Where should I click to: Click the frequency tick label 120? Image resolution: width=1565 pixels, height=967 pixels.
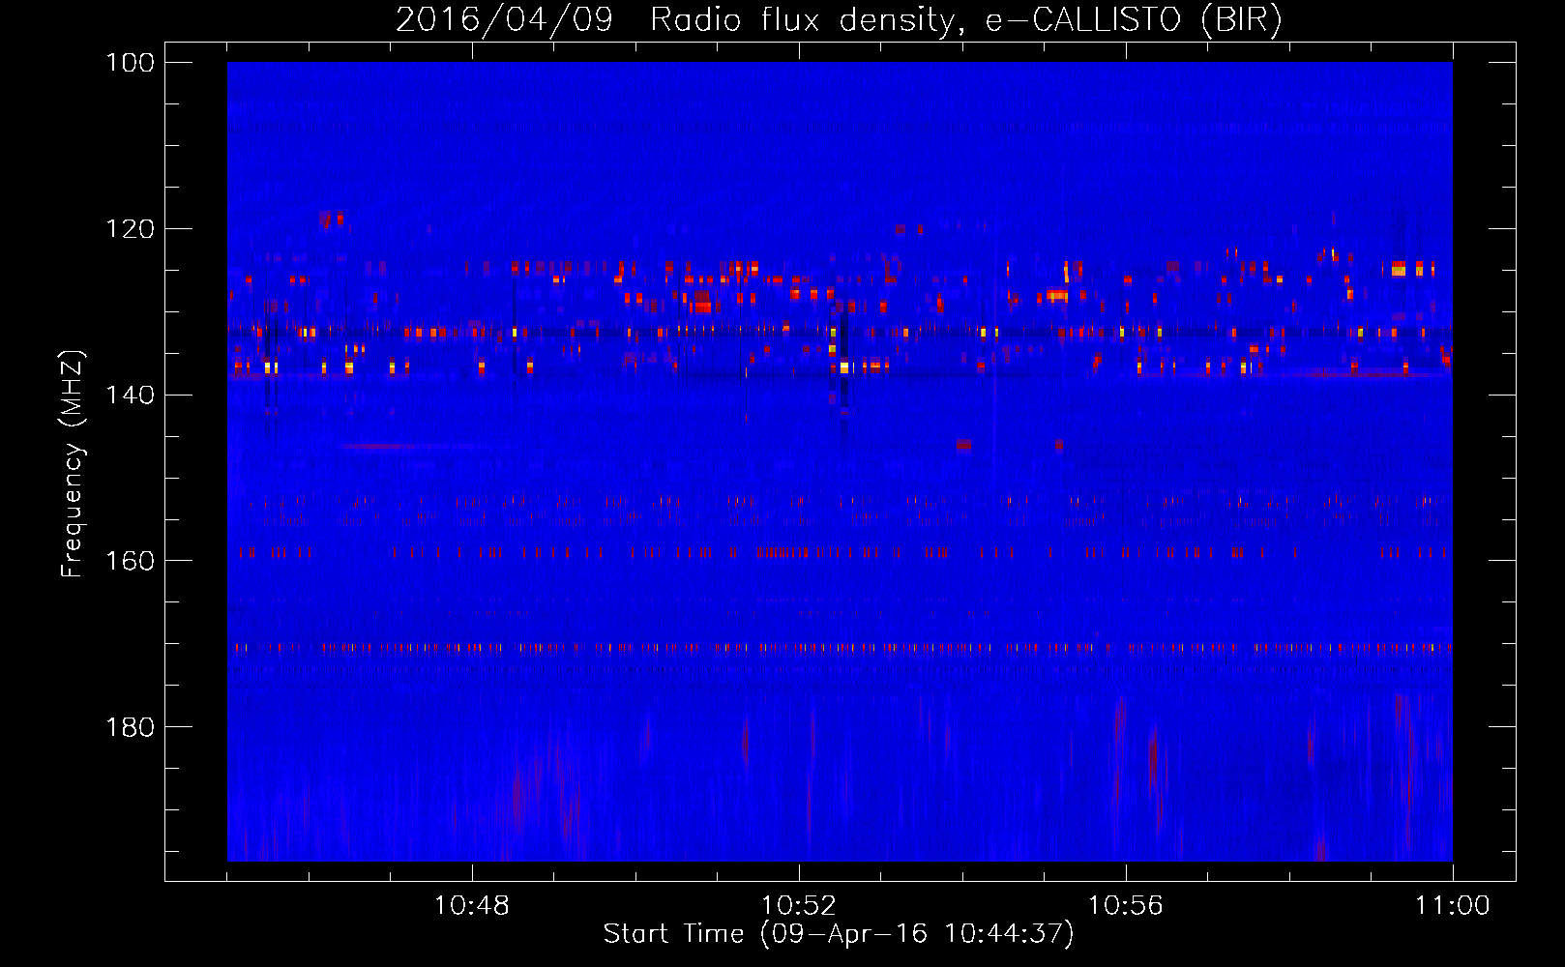pyautogui.click(x=129, y=229)
